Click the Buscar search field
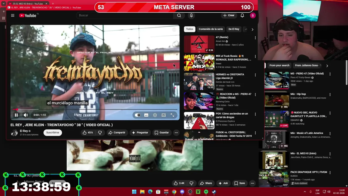This screenshot has height=196, width=348. pyautogui.click(x=125, y=16)
